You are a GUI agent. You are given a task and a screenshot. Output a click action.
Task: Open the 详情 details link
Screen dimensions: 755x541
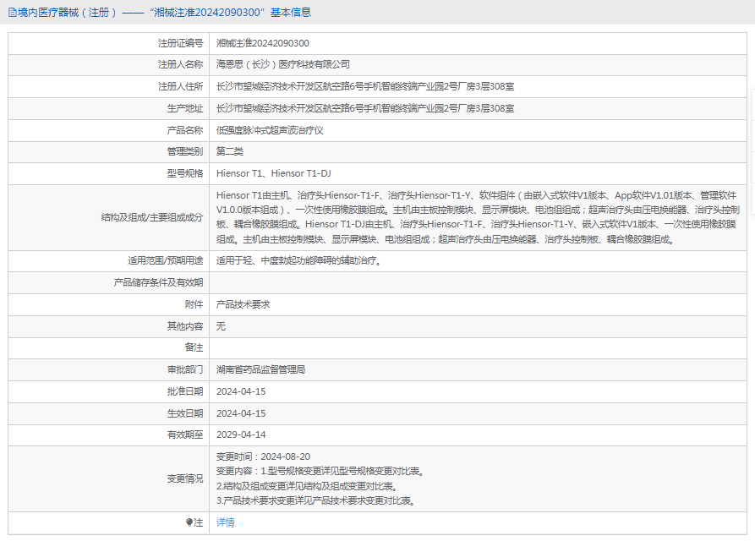226,522
